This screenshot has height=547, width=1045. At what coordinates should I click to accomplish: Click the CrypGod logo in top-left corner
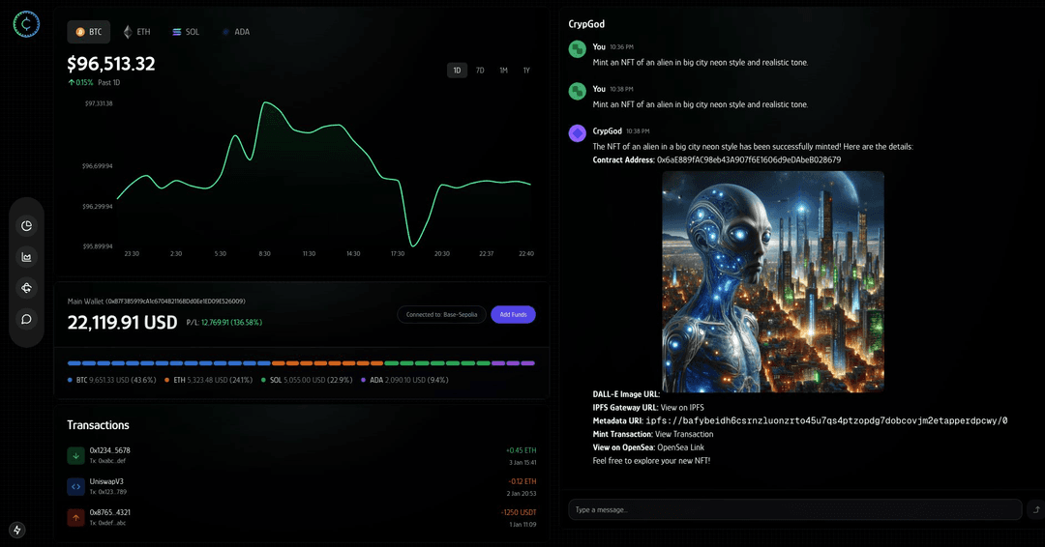click(26, 25)
